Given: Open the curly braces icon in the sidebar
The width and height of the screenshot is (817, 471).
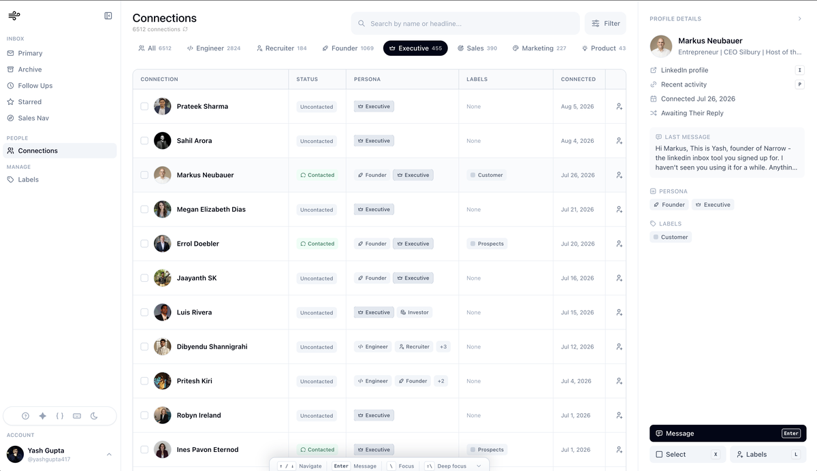Looking at the screenshot, I should (60, 416).
